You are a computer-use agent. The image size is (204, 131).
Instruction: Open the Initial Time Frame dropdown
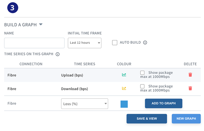pos(85,43)
